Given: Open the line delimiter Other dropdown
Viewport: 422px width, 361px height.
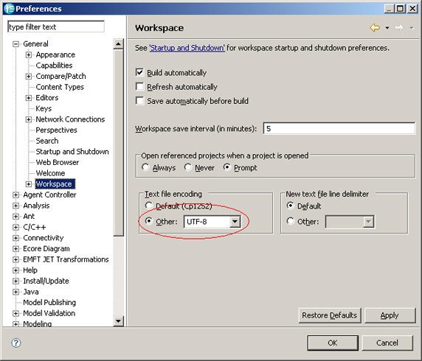Looking at the screenshot, I should click(x=368, y=222).
